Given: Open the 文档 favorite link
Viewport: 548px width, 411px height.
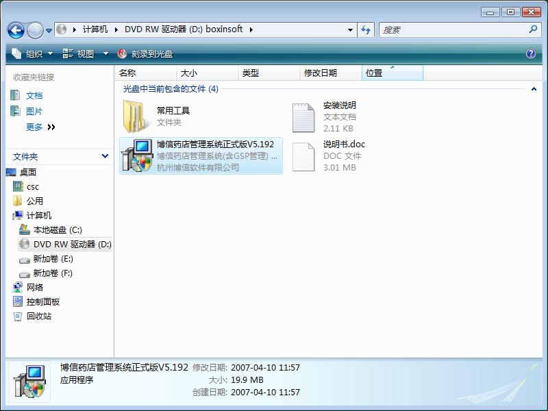Looking at the screenshot, I should click(34, 96).
